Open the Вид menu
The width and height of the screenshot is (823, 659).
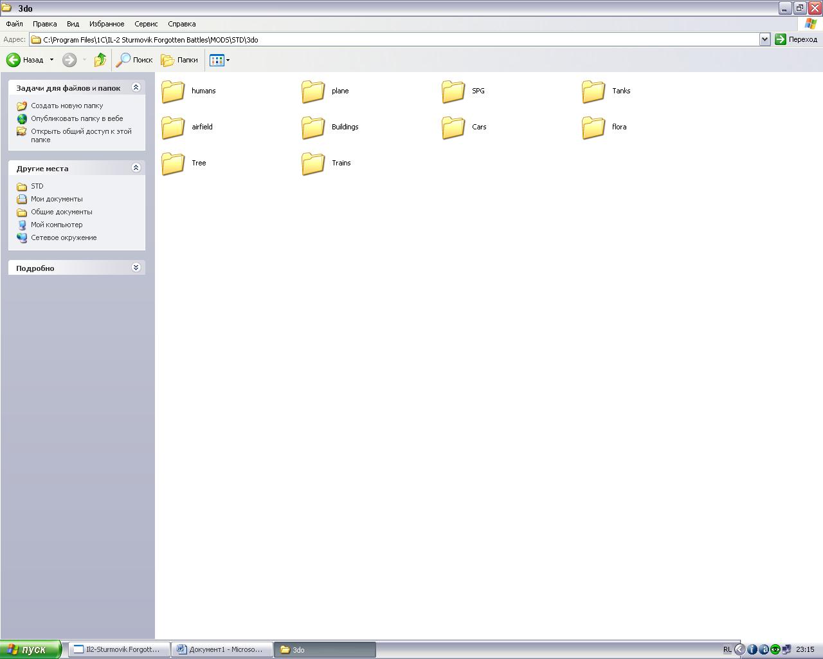73,24
